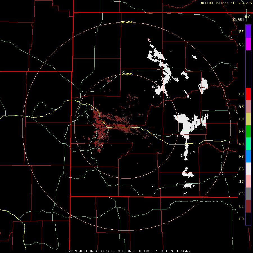Viewport: 253px width, 253px height.
Task: Click the 'BI' legend label
Action: point(241,206)
